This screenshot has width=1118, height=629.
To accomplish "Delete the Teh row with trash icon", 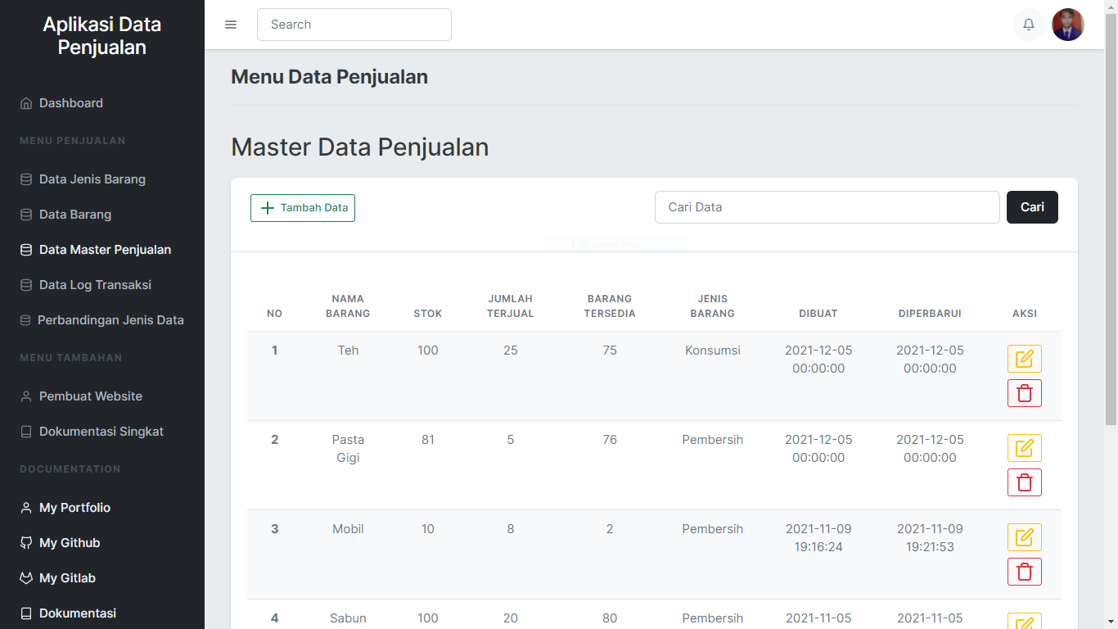I will 1025,393.
